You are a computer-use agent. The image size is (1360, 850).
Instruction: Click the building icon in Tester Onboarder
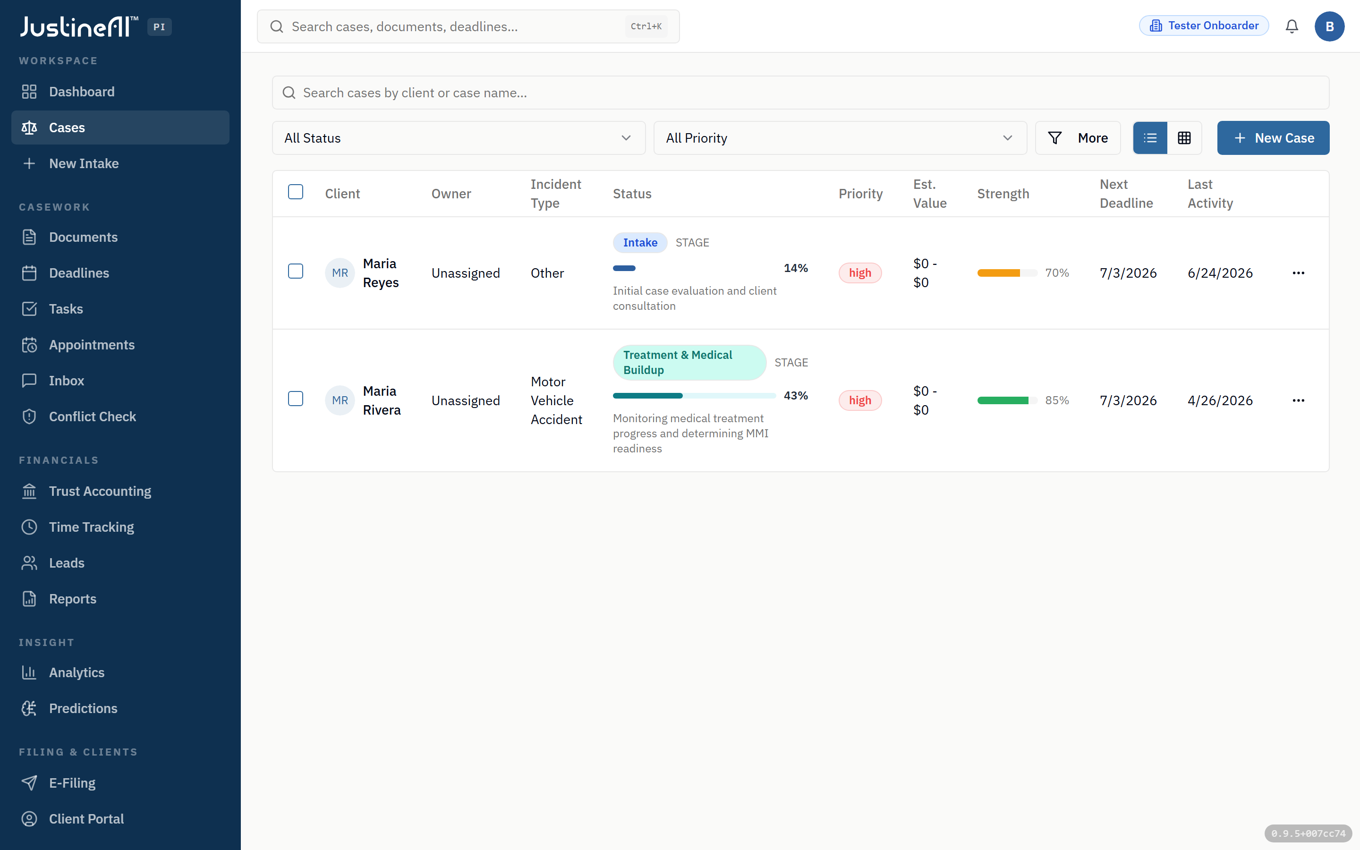(x=1156, y=26)
